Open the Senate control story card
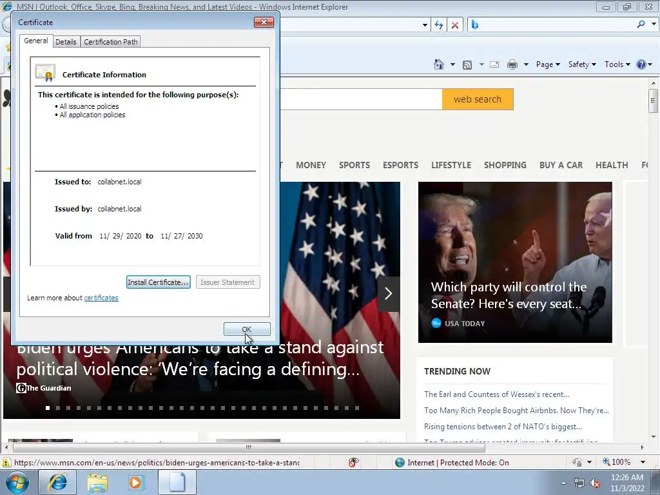 (515, 262)
